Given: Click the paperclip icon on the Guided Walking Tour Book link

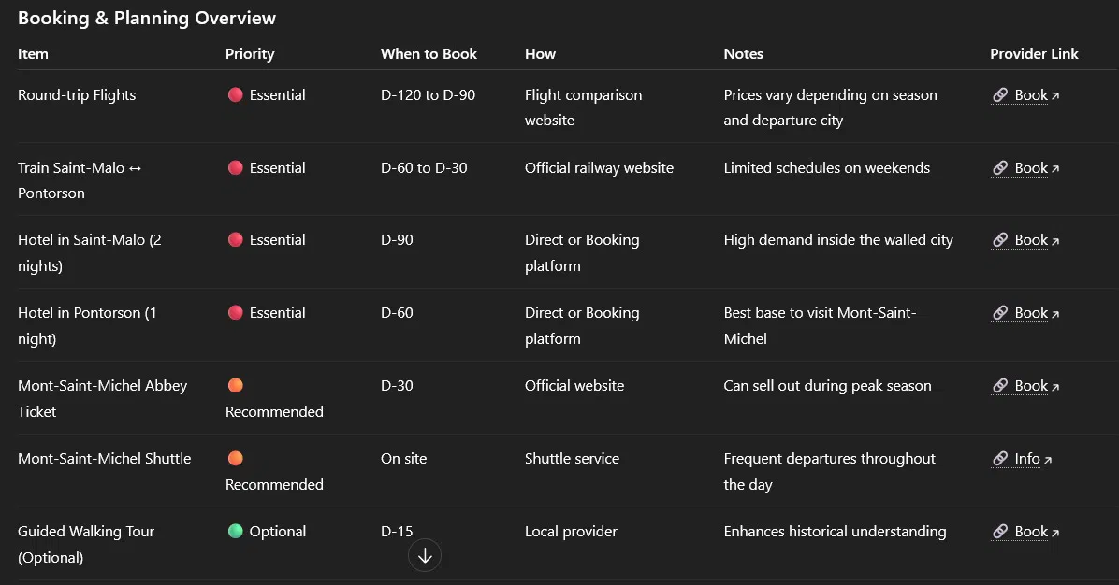Looking at the screenshot, I should (x=1000, y=531).
